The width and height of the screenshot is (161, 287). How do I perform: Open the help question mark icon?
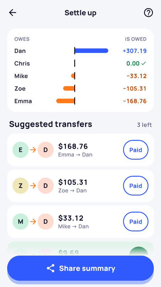[148, 13]
